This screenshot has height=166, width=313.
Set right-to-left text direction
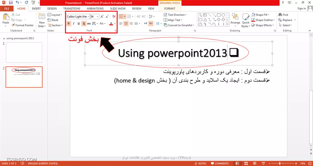[151, 23]
